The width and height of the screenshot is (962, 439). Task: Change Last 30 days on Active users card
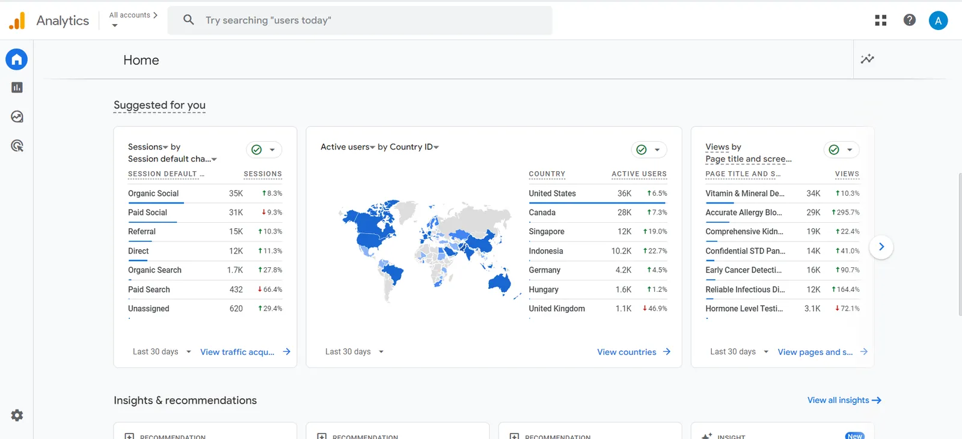tap(354, 352)
